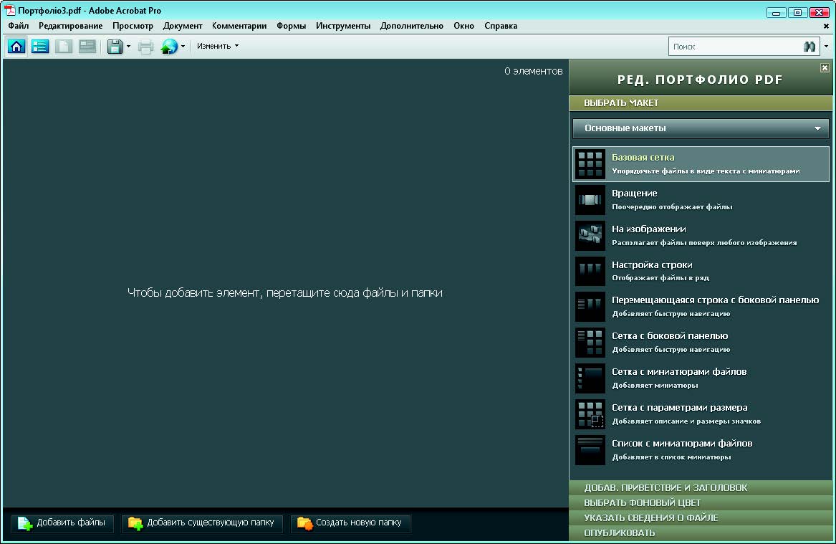Image resolution: width=836 pixels, height=544 pixels.
Task: Expand Добав. приветствие и заголовок section
Action: pos(701,487)
